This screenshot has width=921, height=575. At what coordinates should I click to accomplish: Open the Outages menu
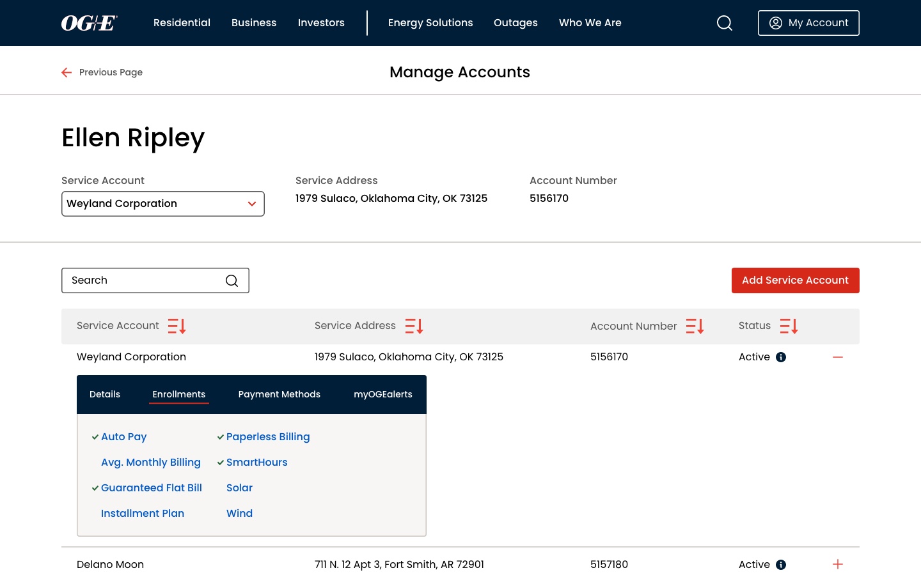coord(516,23)
